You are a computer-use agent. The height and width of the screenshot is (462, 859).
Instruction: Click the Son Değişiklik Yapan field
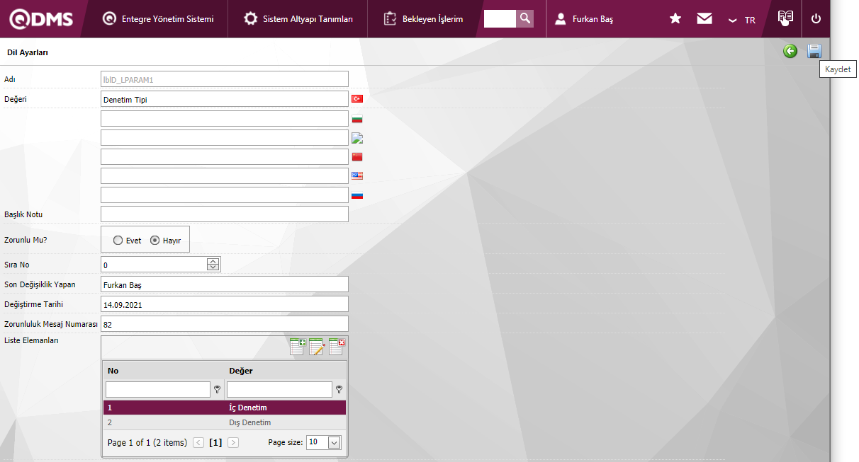point(225,284)
